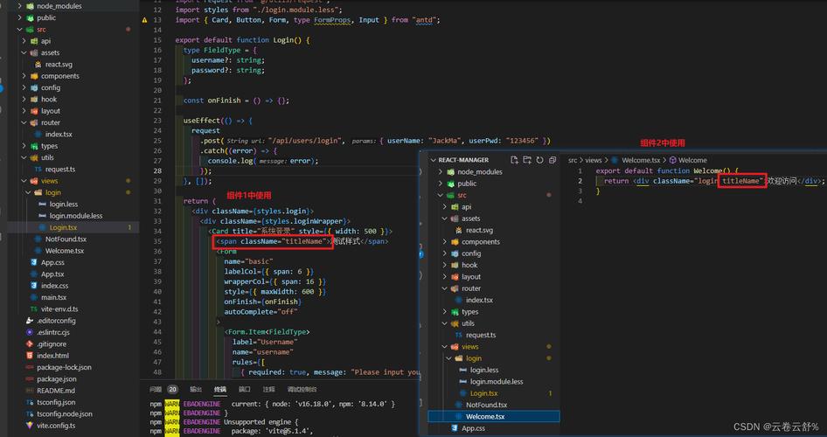Open tsconfig.json file
The image size is (827, 437).
coord(56,402)
